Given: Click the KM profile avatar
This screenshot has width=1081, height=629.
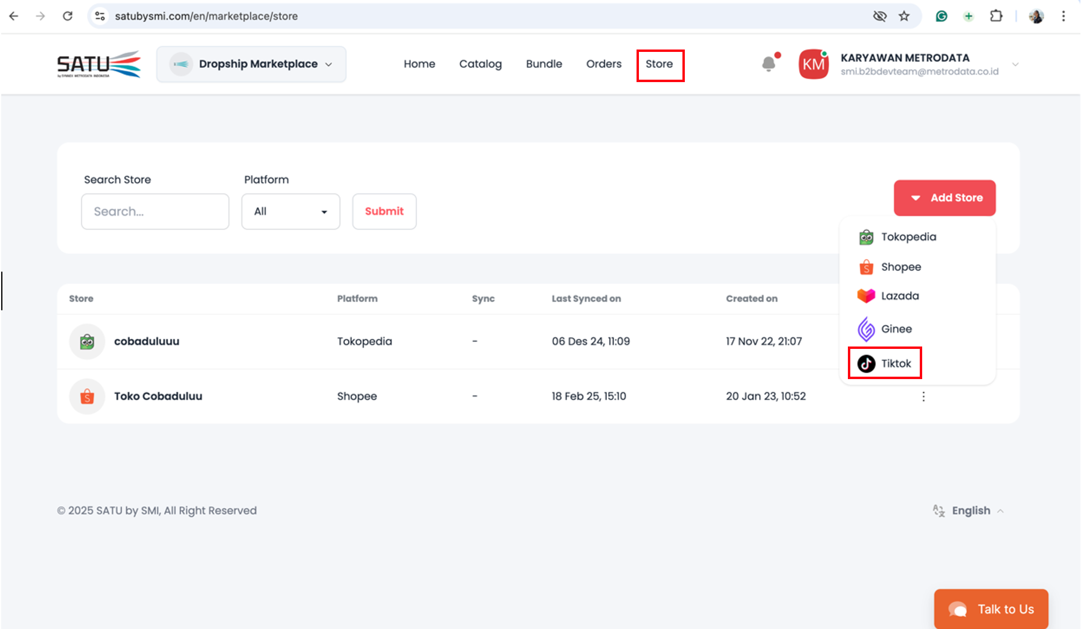Looking at the screenshot, I should point(813,64).
